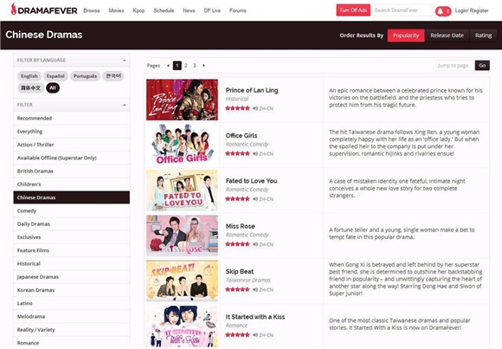Click the DramaFever flame logo
This screenshot has height=349, width=502.
click(14, 10)
